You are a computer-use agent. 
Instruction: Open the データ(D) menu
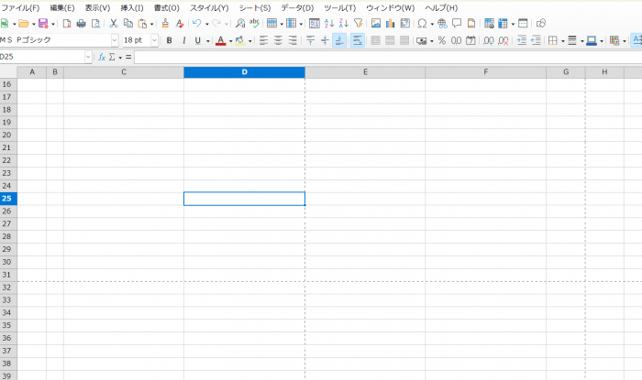tap(296, 7)
